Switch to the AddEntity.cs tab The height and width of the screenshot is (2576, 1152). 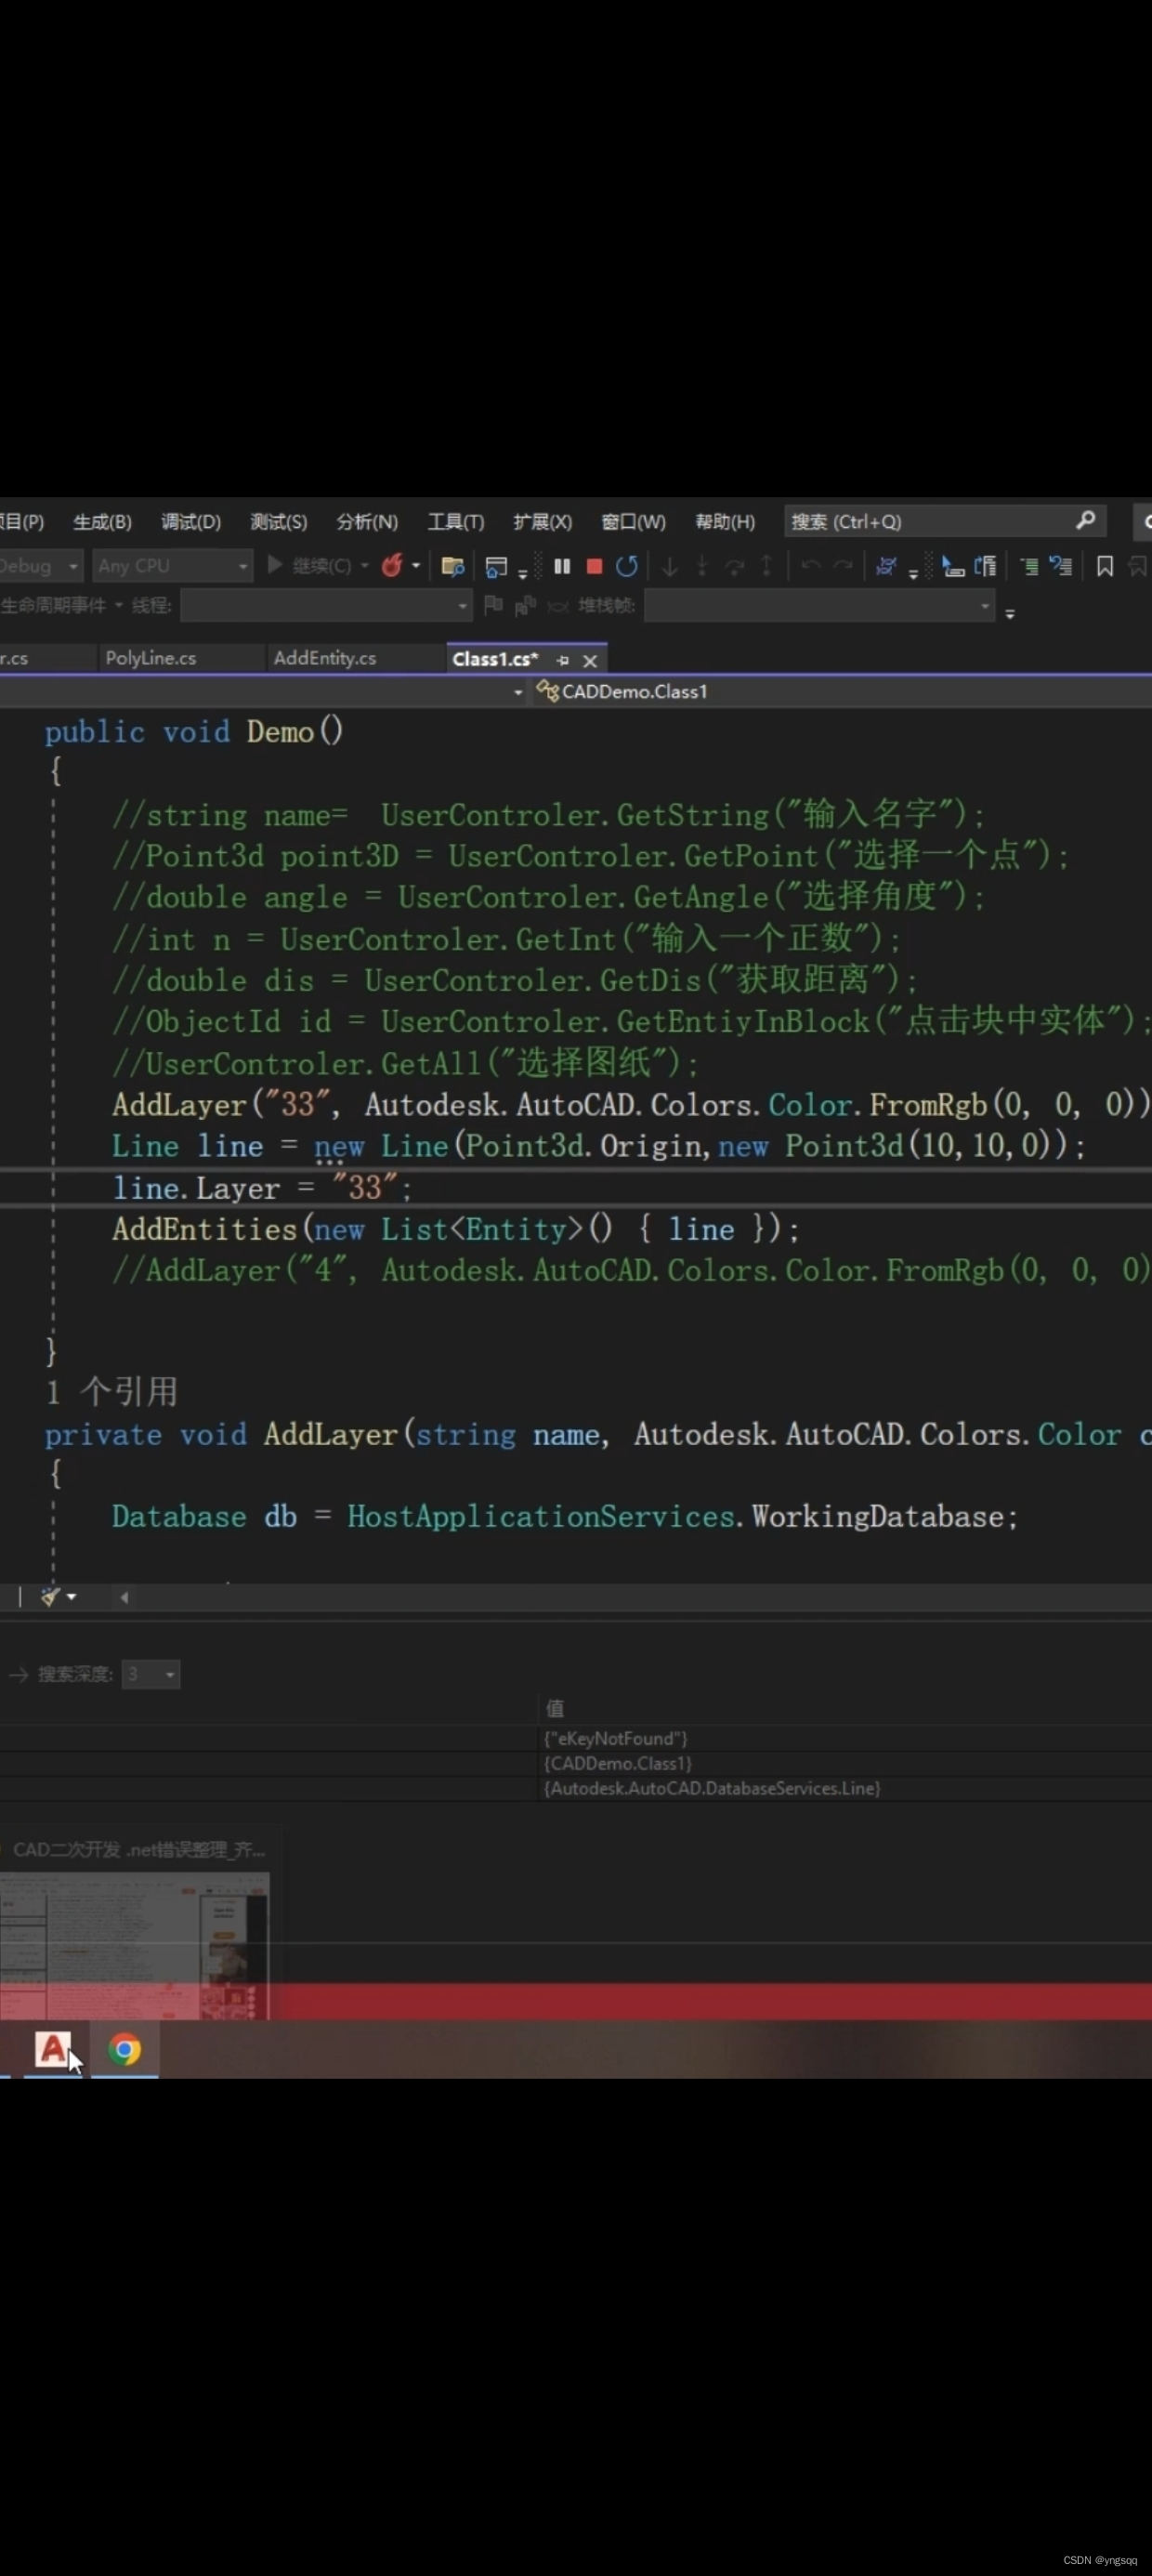coord(325,658)
